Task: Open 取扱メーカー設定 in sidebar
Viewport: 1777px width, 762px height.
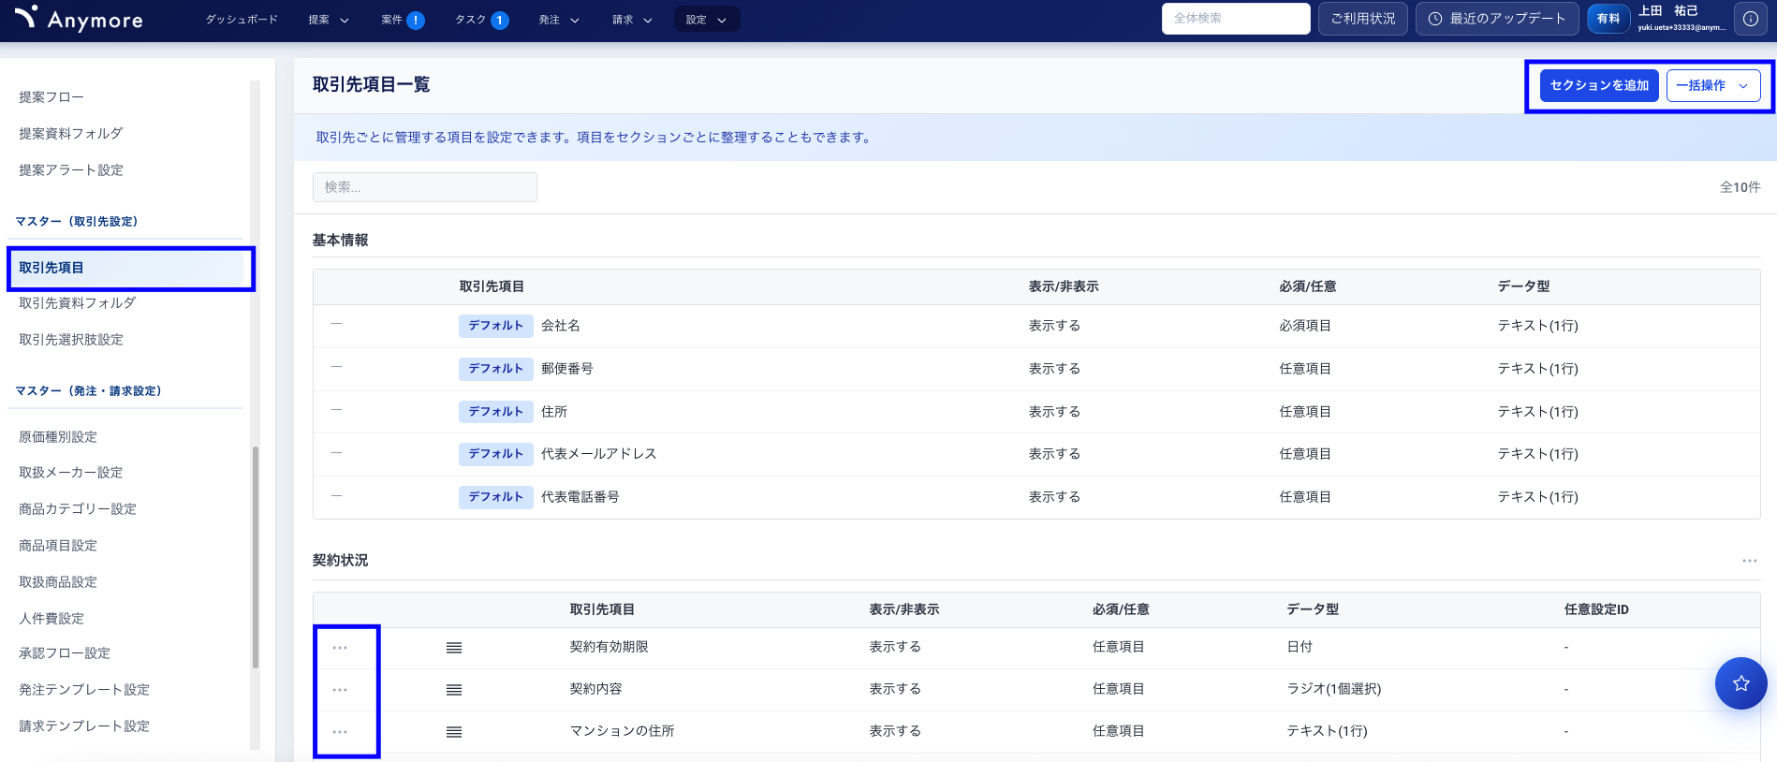Action: tap(71, 473)
